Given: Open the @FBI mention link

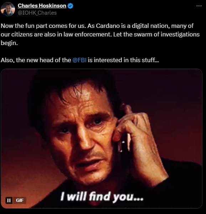Looking at the screenshot, I should 79,60.
